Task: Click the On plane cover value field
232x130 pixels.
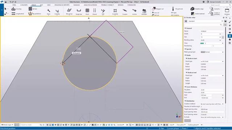Action: point(212,90)
